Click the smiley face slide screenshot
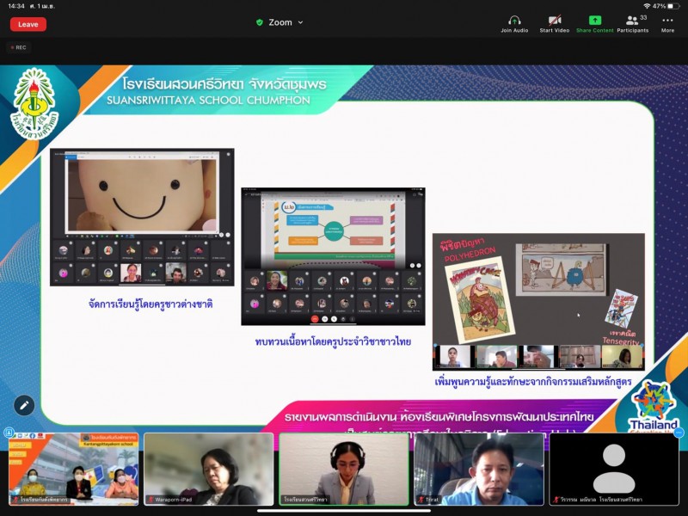Image resolution: width=688 pixels, height=516 pixels. [142, 217]
